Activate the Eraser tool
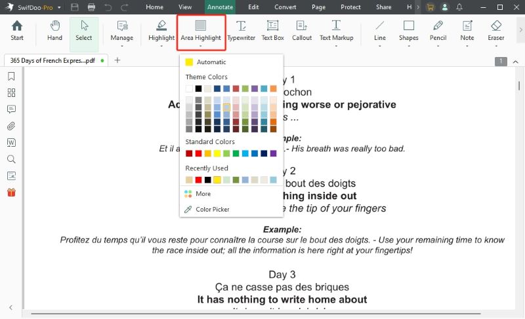Viewport: 525px width, 319px height. pyautogui.click(x=495, y=31)
